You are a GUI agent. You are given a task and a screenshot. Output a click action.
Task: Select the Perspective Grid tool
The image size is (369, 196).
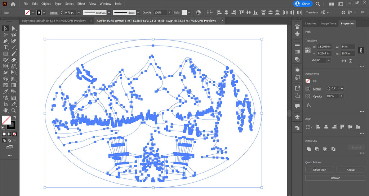(x=14, y=79)
